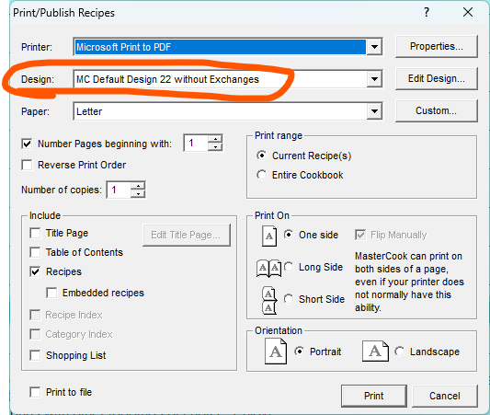Check the Table of Contents option
This screenshot has width=490, height=415.
point(35,252)
